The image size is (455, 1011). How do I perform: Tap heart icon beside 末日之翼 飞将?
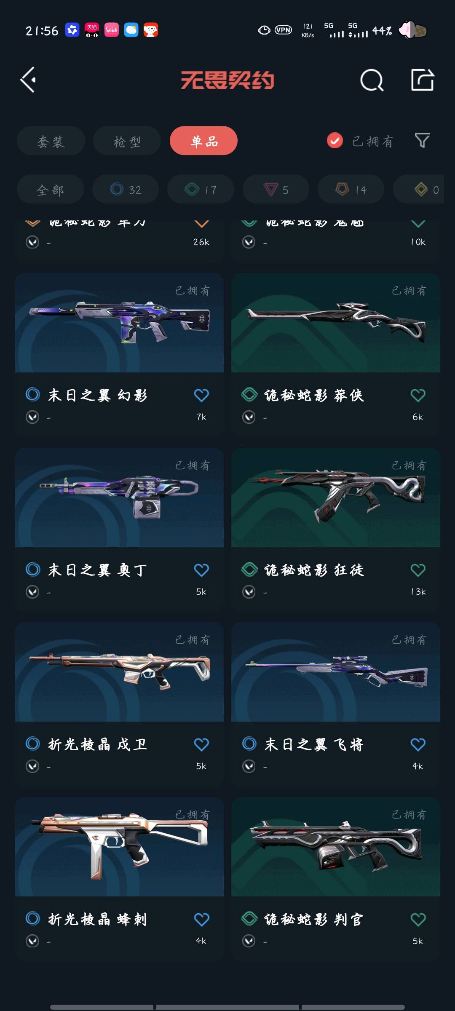418,745
